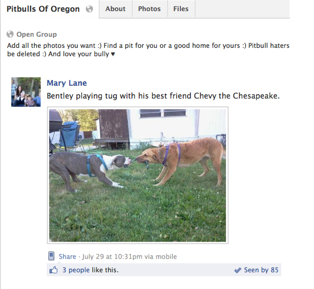
Task: Click the July 29 at 10:31pm timestamp
Action: (x=112, y=257)
